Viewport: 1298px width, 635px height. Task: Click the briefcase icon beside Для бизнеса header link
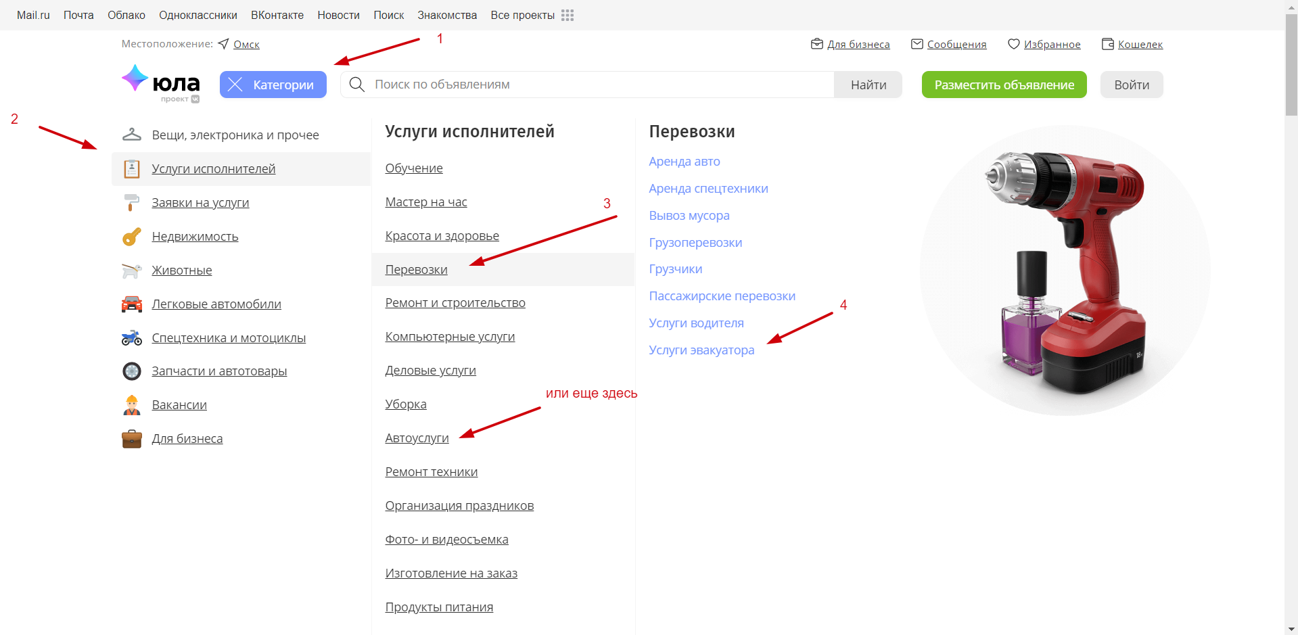point(817,44)
